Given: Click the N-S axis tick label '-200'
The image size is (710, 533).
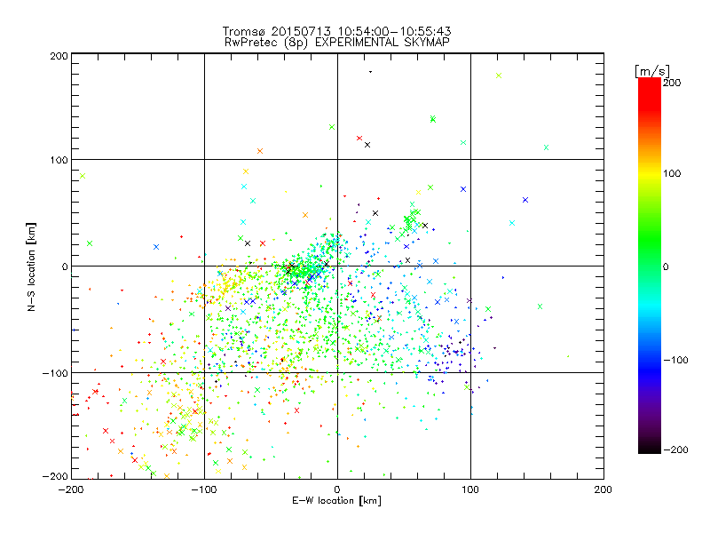Looking at the screenshot, I should pyautogui.click(x=55, y=476).
